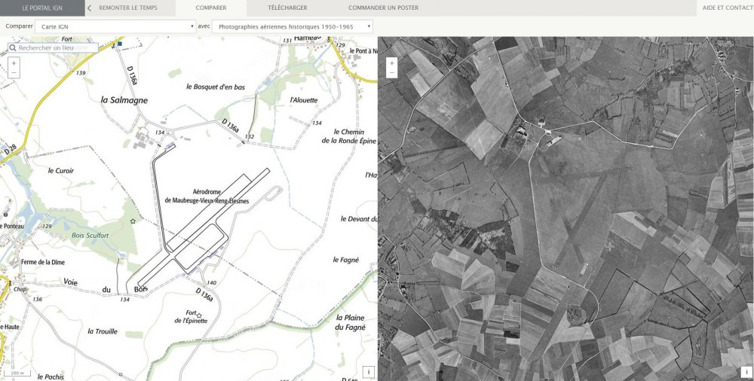The height and width of the screenshot is (381, 754).
Task: Open Le Portail IGN link
Action: tap(42, 8)
